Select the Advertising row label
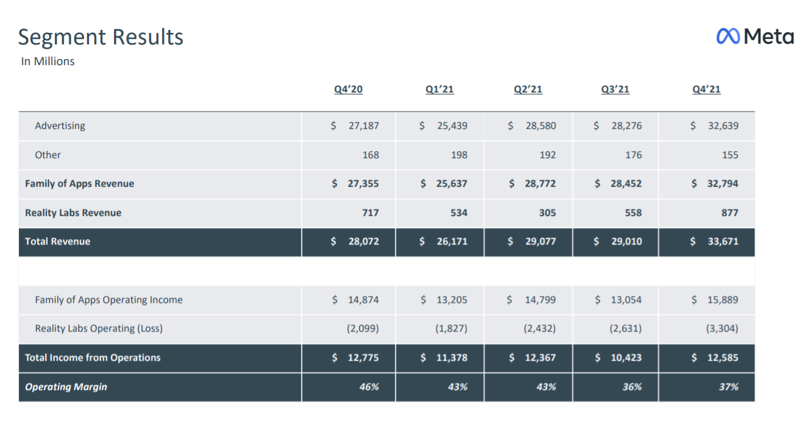The image size is (806, 427). 60,126
